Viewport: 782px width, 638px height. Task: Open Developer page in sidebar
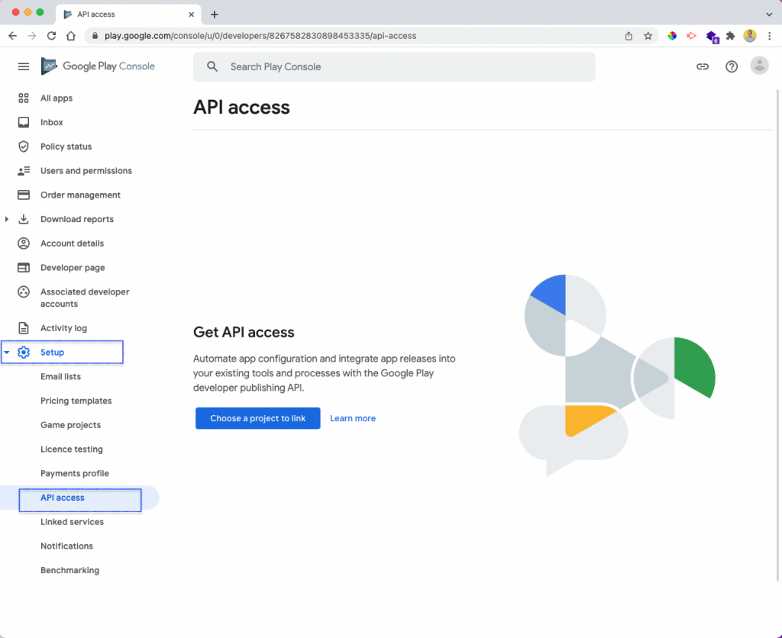click(73, 268)
